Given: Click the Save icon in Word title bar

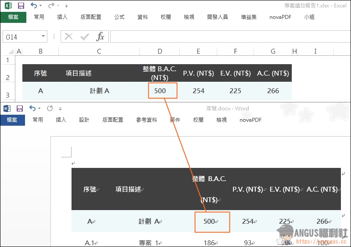Looking at the screenshot, I should pos(20,109).
